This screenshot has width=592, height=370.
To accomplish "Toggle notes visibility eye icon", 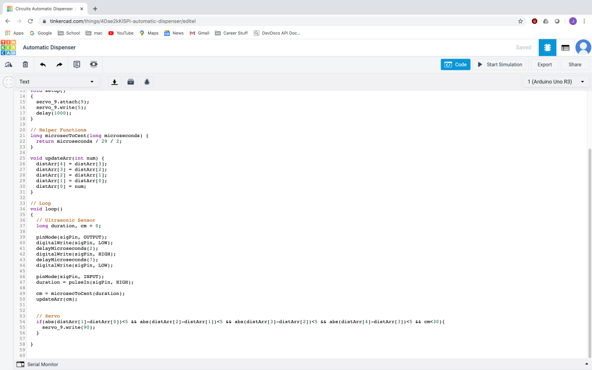I will pyautogui.click(x=94, y=64).
